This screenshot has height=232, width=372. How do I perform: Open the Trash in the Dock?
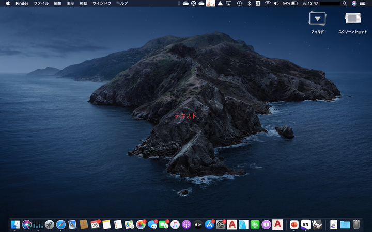357,224
